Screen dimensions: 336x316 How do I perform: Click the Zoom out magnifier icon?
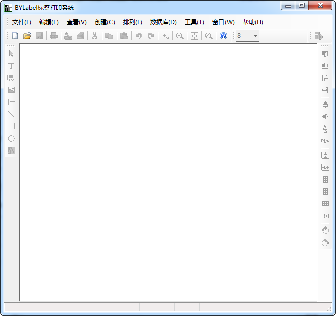tap(180, 36)
